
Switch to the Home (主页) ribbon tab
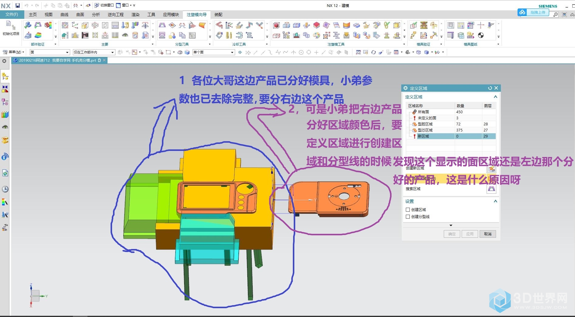(x=33, y=15)
